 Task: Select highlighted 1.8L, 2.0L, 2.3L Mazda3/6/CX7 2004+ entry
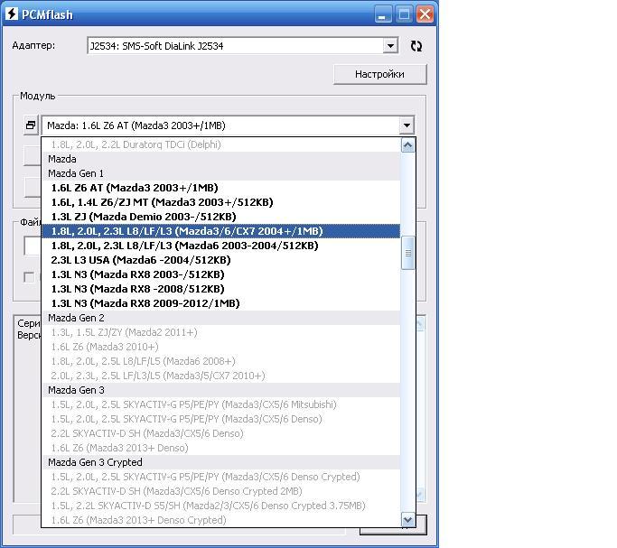tap(220, 231)
